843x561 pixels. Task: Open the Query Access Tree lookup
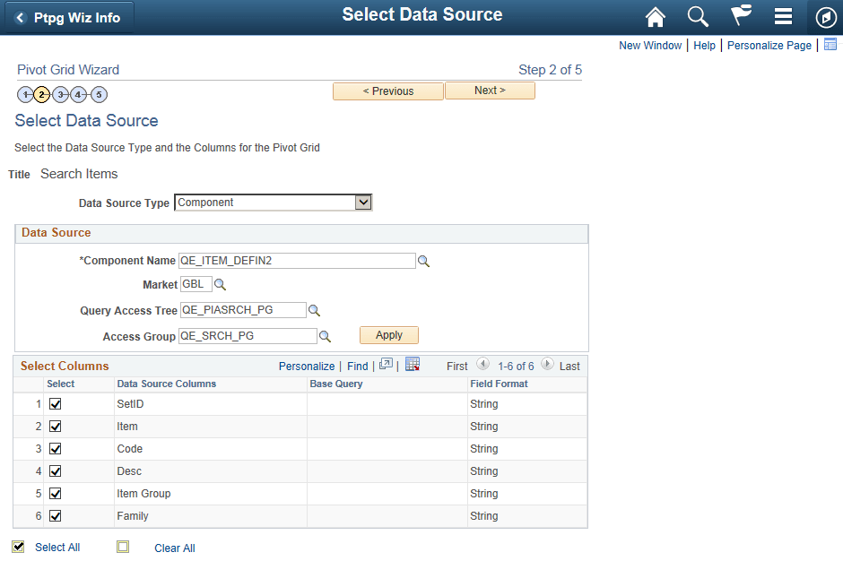pyautogui.click(x=314, y=309)
